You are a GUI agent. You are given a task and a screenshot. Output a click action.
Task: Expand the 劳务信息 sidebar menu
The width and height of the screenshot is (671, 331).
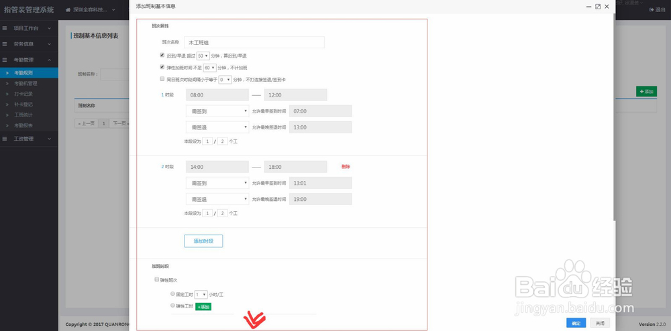(29, 44)
